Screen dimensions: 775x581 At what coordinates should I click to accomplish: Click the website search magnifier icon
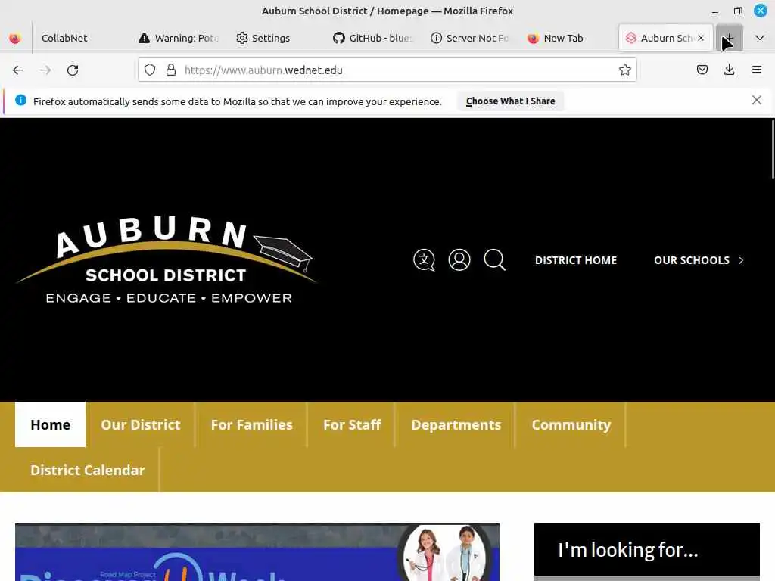495,260
